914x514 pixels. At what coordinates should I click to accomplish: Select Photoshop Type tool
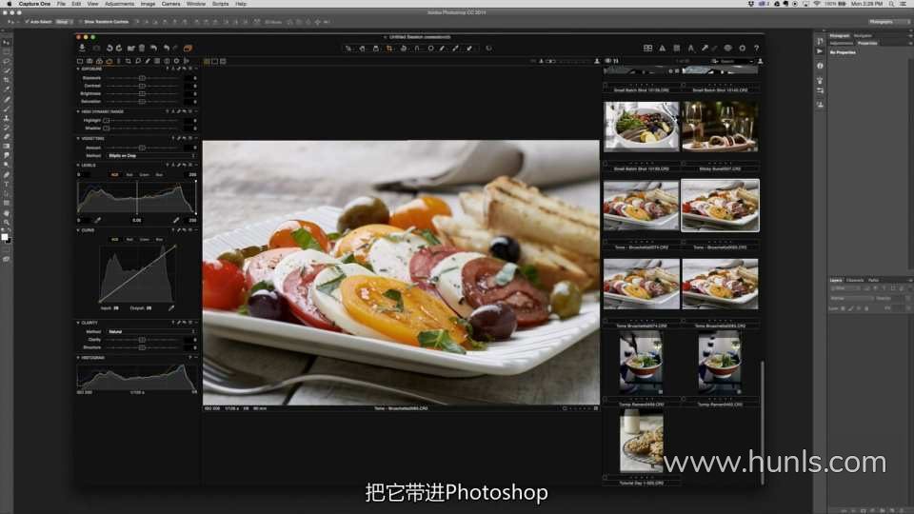[7, 184]
